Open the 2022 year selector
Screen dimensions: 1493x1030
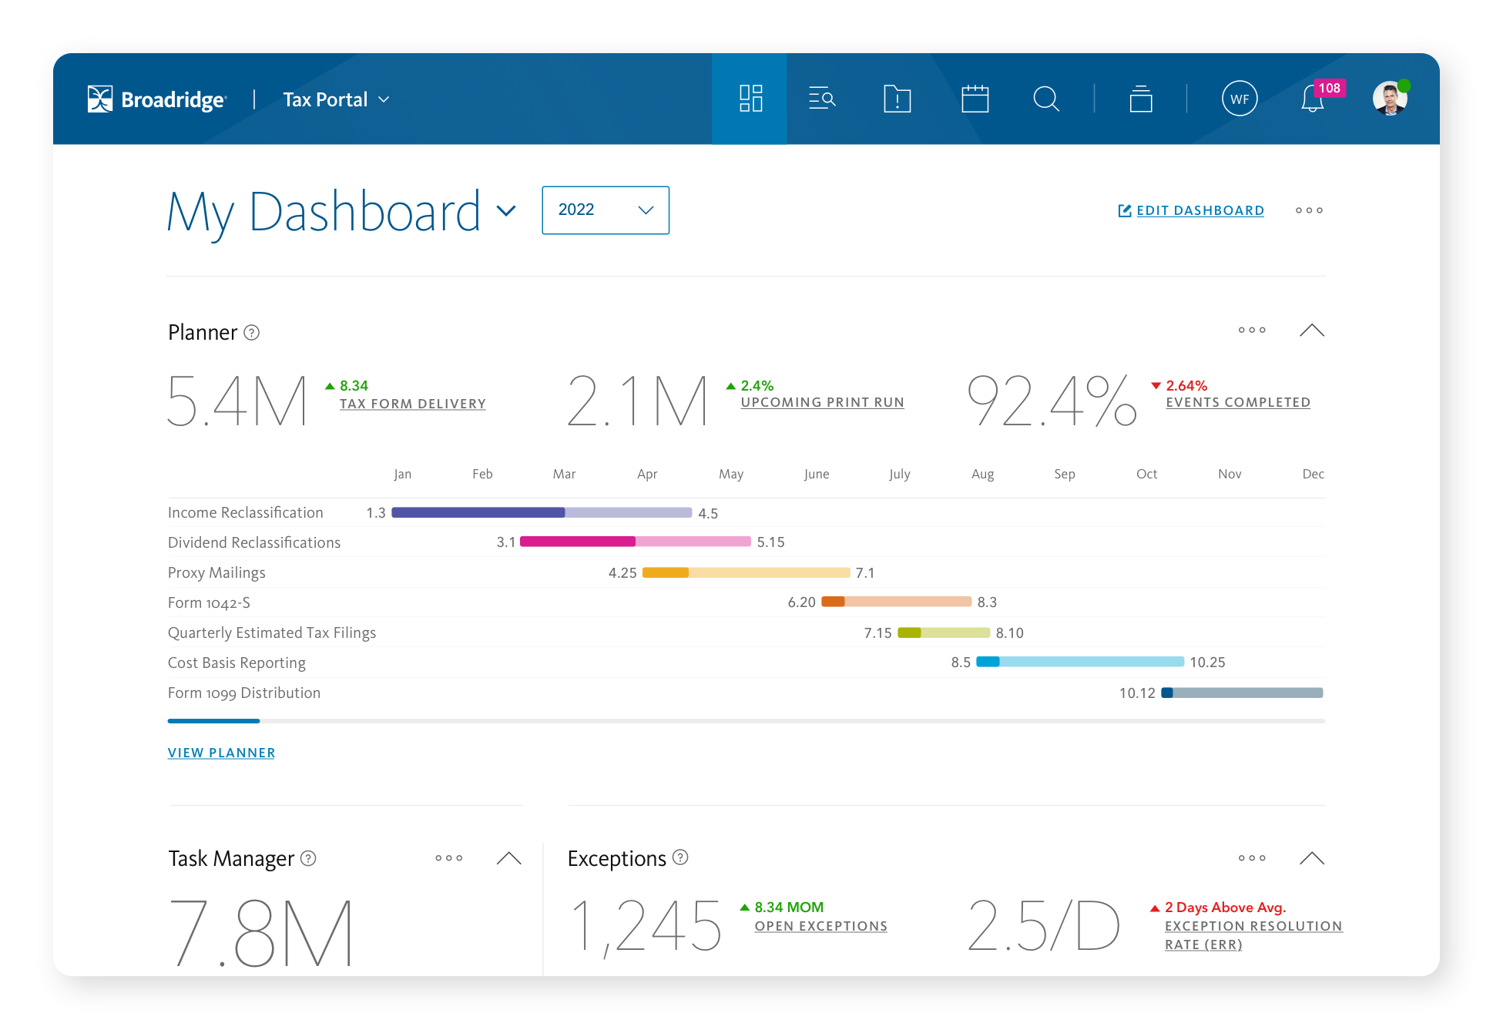pos(605,210)
